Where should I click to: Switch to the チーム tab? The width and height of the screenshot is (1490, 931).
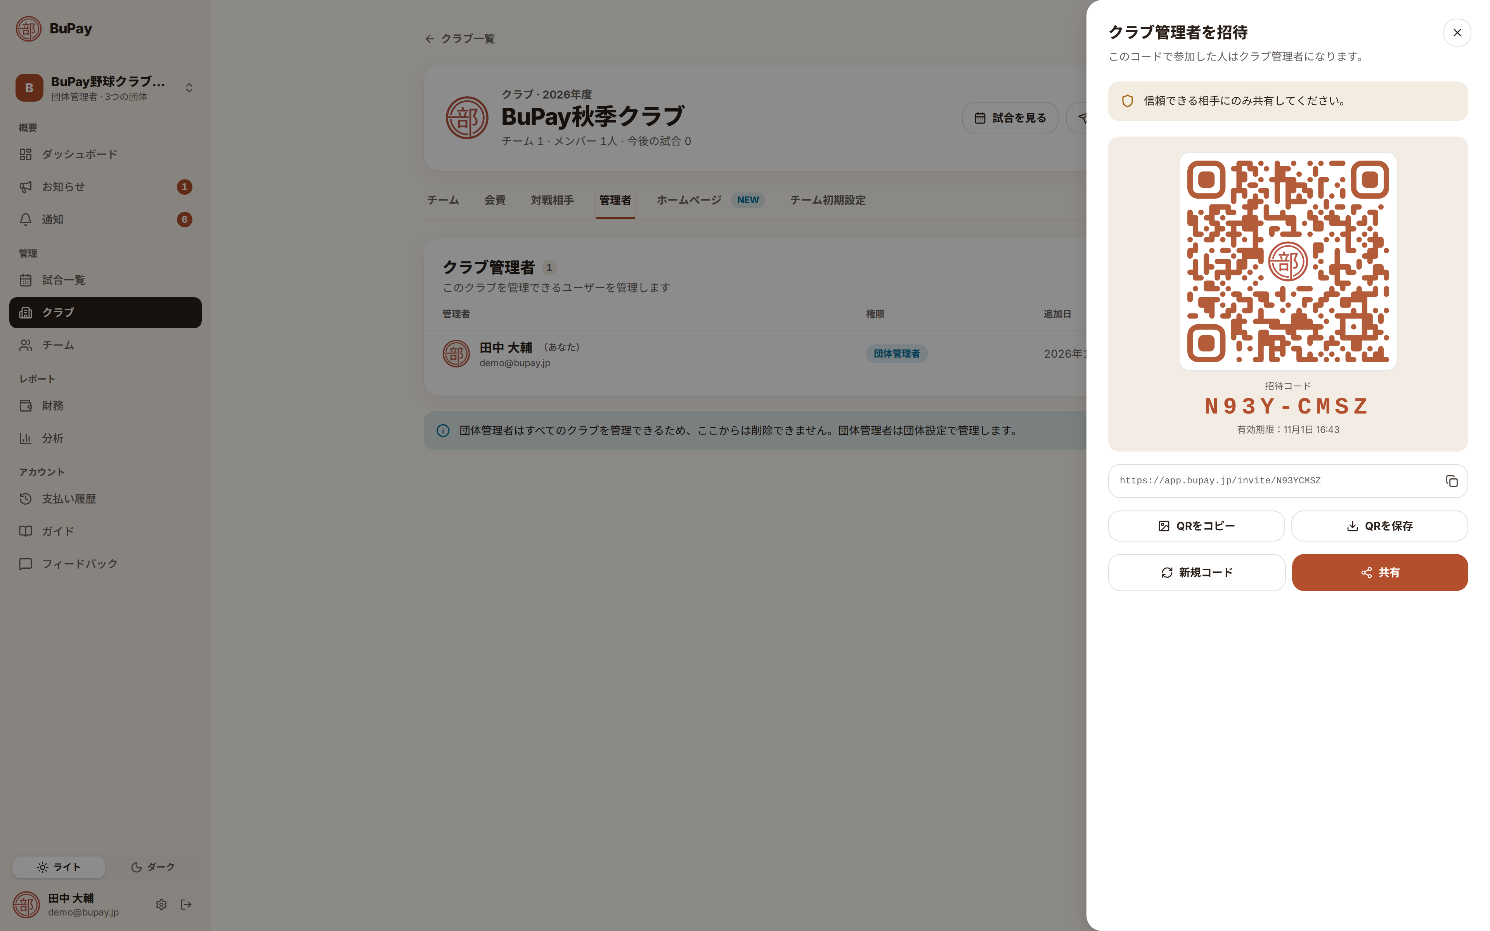443,200
